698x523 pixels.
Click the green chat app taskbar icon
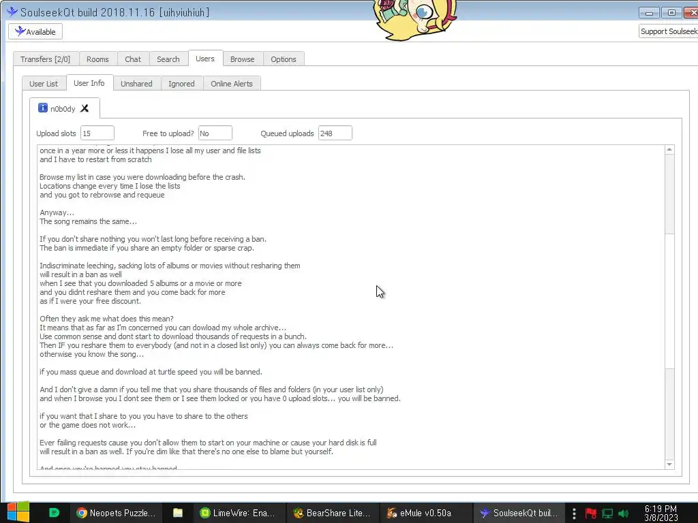[54, 513]
